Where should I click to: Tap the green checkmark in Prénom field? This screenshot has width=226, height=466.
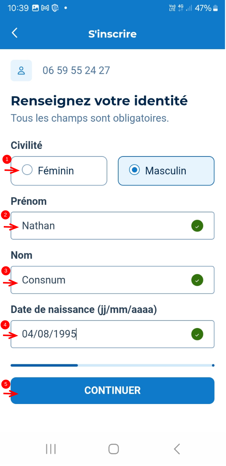click(x=197, y=226)
